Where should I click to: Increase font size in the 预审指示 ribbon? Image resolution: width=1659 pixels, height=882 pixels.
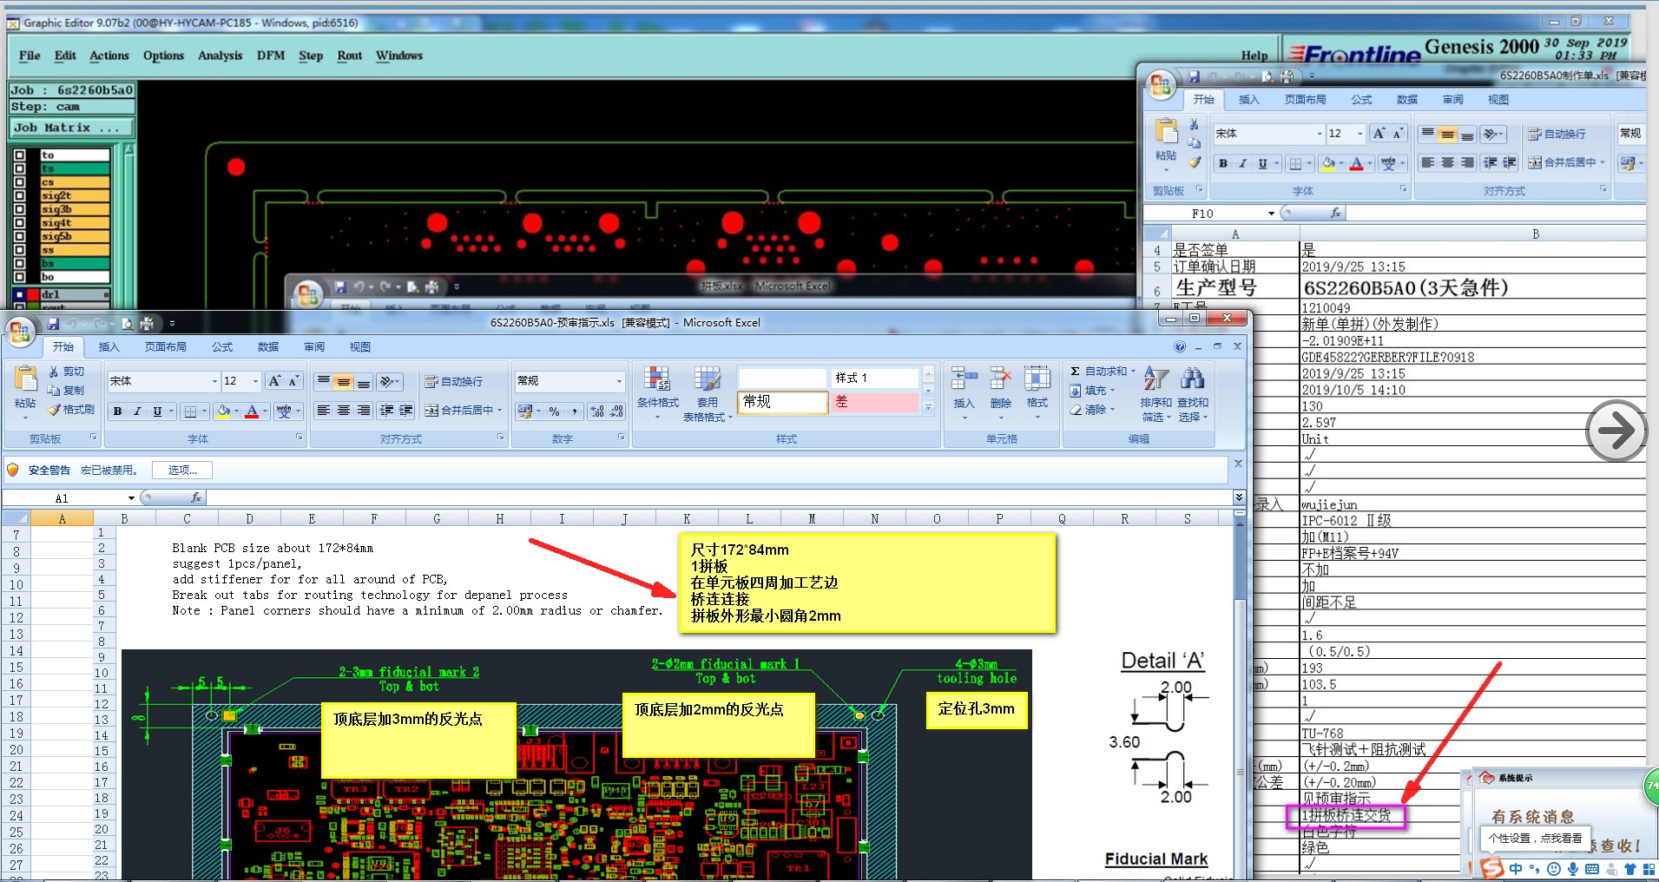tap(274, 381)
